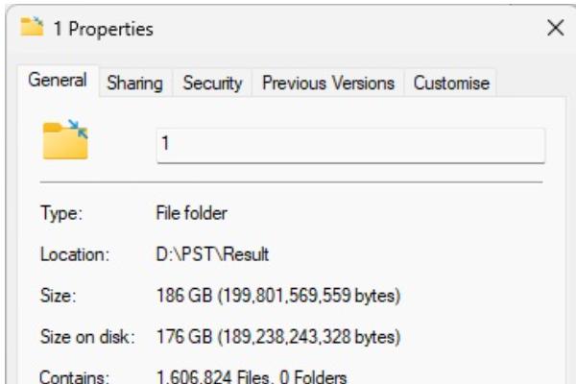
Task: Click the "File folder" type value
Action: point(191,213)
